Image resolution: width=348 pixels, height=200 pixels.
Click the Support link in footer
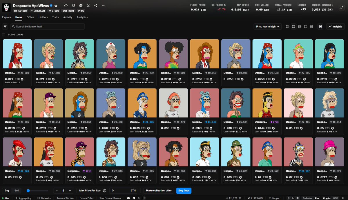pyautogui.click(x=274, y=198)
